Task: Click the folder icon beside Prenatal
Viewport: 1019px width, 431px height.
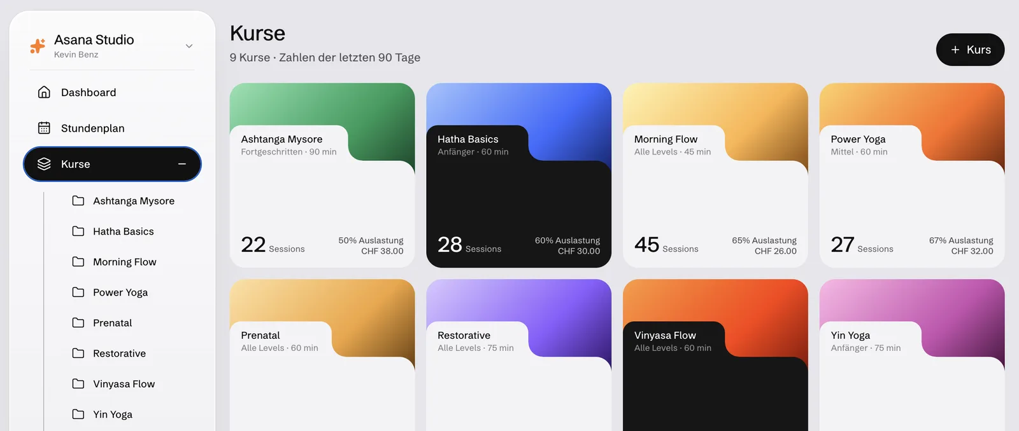Action: [x=78, y=323]
